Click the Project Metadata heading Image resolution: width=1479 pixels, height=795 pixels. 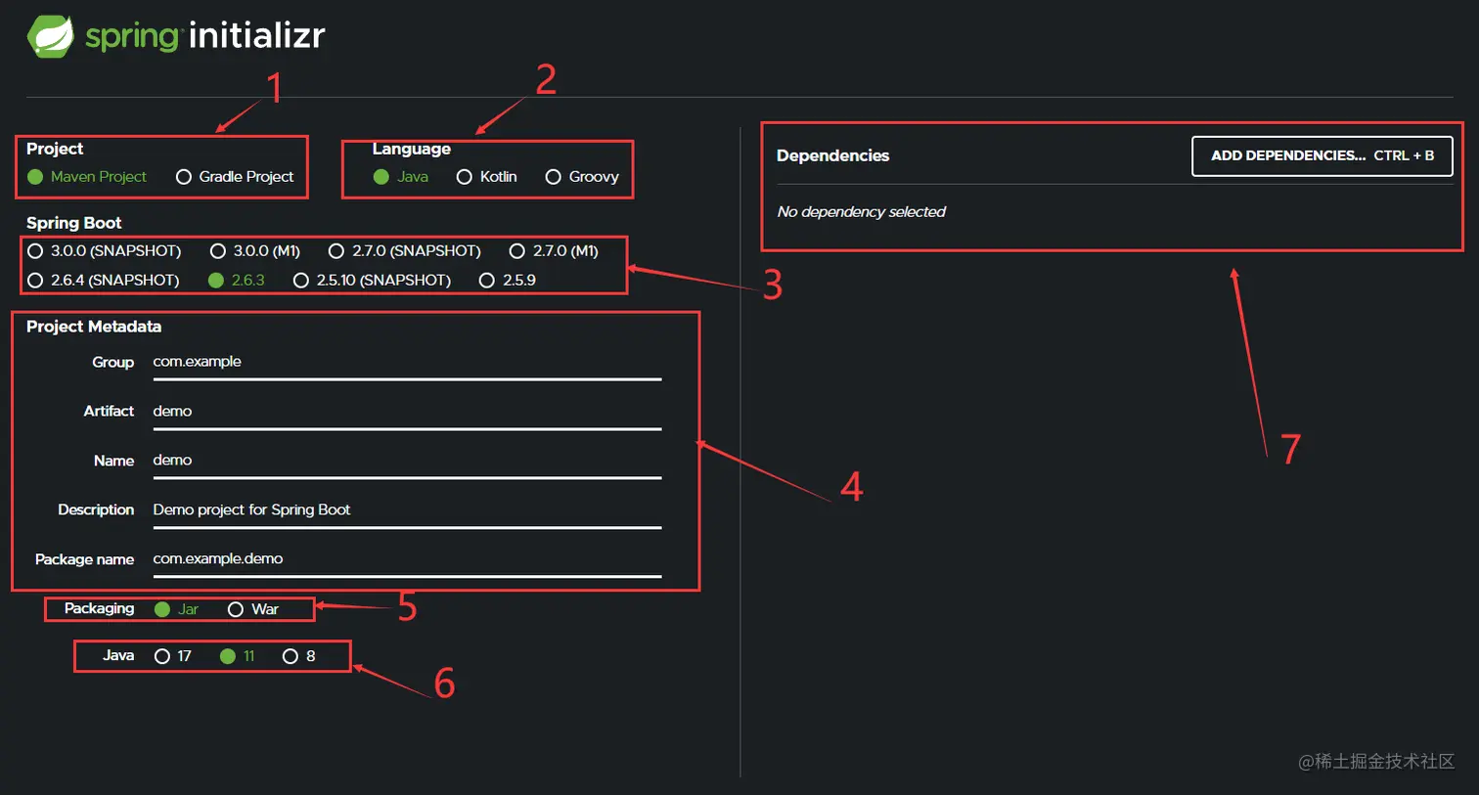point(94,327)
